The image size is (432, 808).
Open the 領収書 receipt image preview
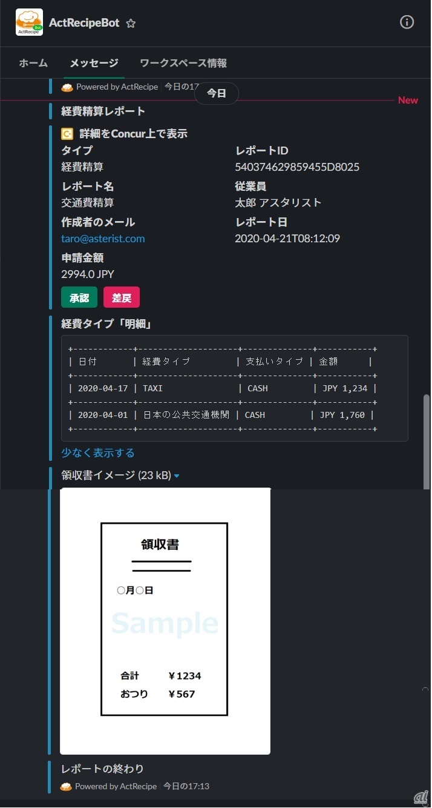pyautogui.click(x=165, y=621)
